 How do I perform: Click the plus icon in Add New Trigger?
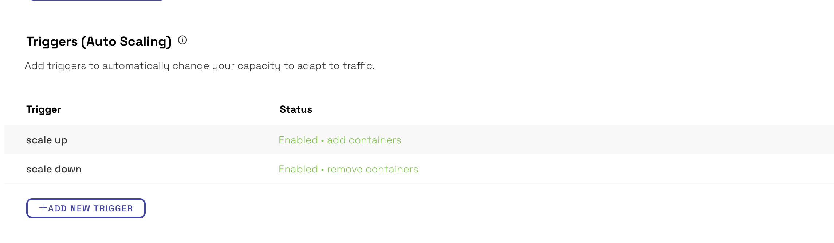pyautogui.click(x=43, y=208)
